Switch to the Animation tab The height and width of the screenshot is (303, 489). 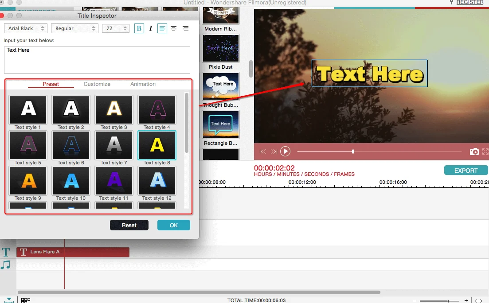(x=143, y=84)
